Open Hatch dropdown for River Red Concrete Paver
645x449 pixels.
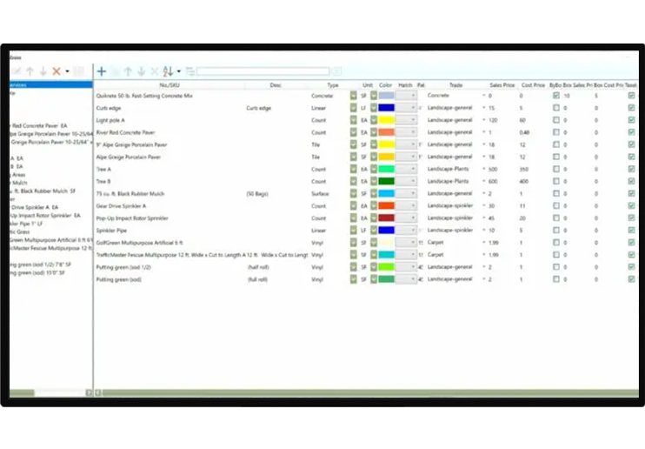pos(412,132)
